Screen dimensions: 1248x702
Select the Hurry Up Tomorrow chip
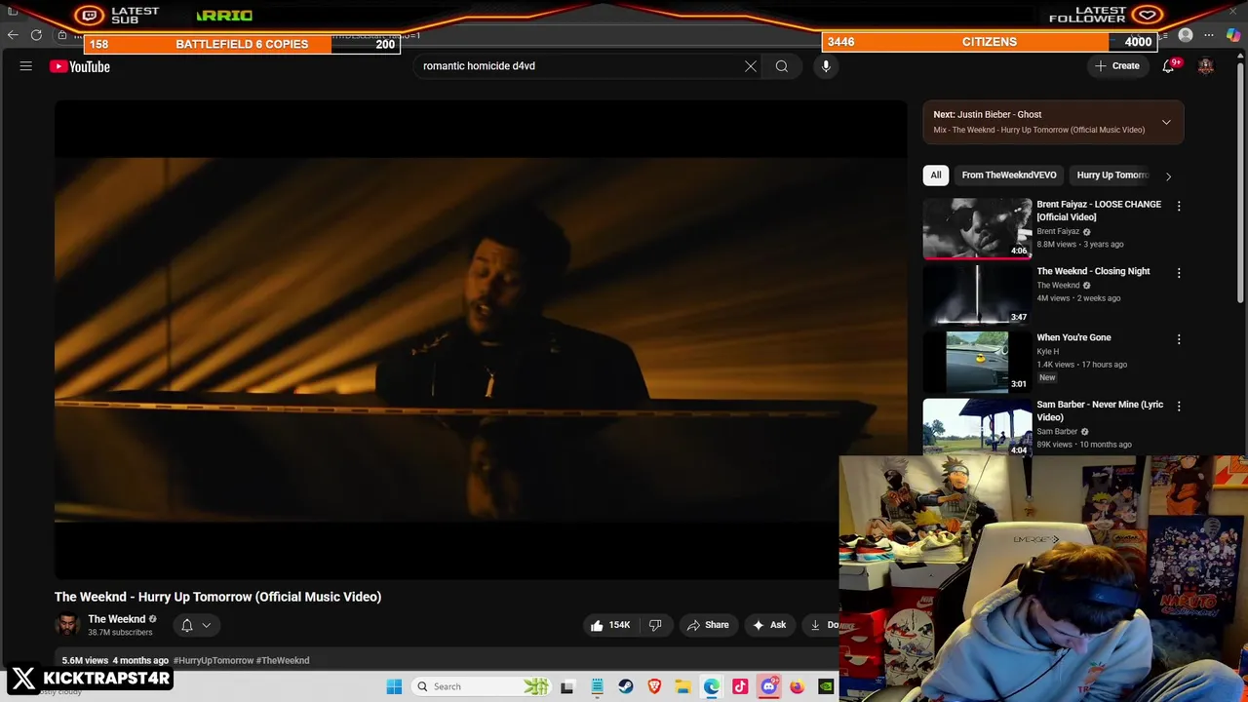click(1111, 175)
